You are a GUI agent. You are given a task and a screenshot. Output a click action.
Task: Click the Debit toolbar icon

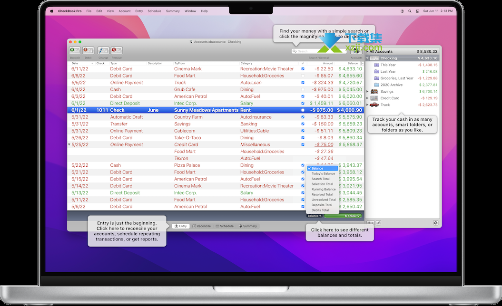click(x=88, y=50)
